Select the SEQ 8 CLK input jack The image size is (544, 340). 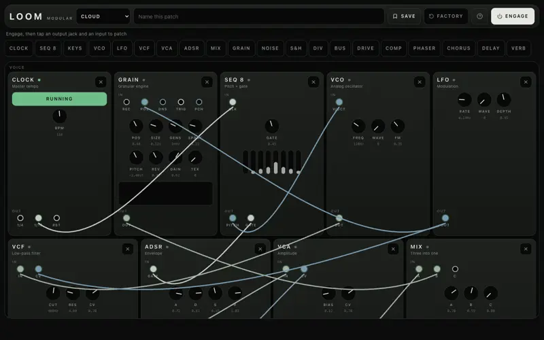pyautogui.click(x=233, y=102)
